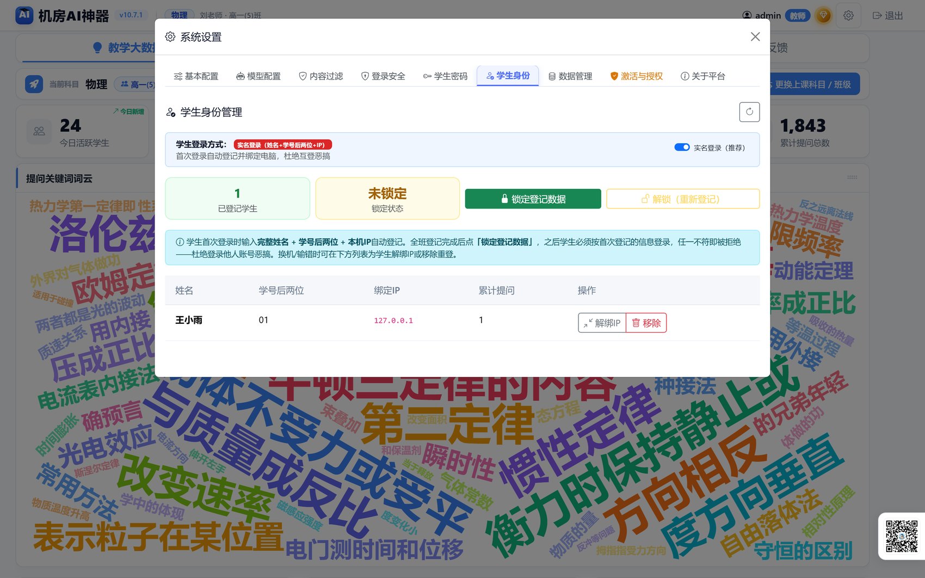
Task: Click the 物理 subject tag in header
Action: point(179,15)
